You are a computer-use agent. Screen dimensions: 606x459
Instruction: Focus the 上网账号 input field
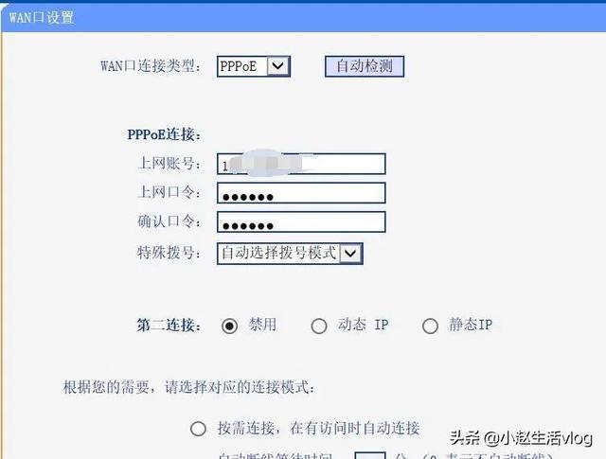(x=301, y=164)
